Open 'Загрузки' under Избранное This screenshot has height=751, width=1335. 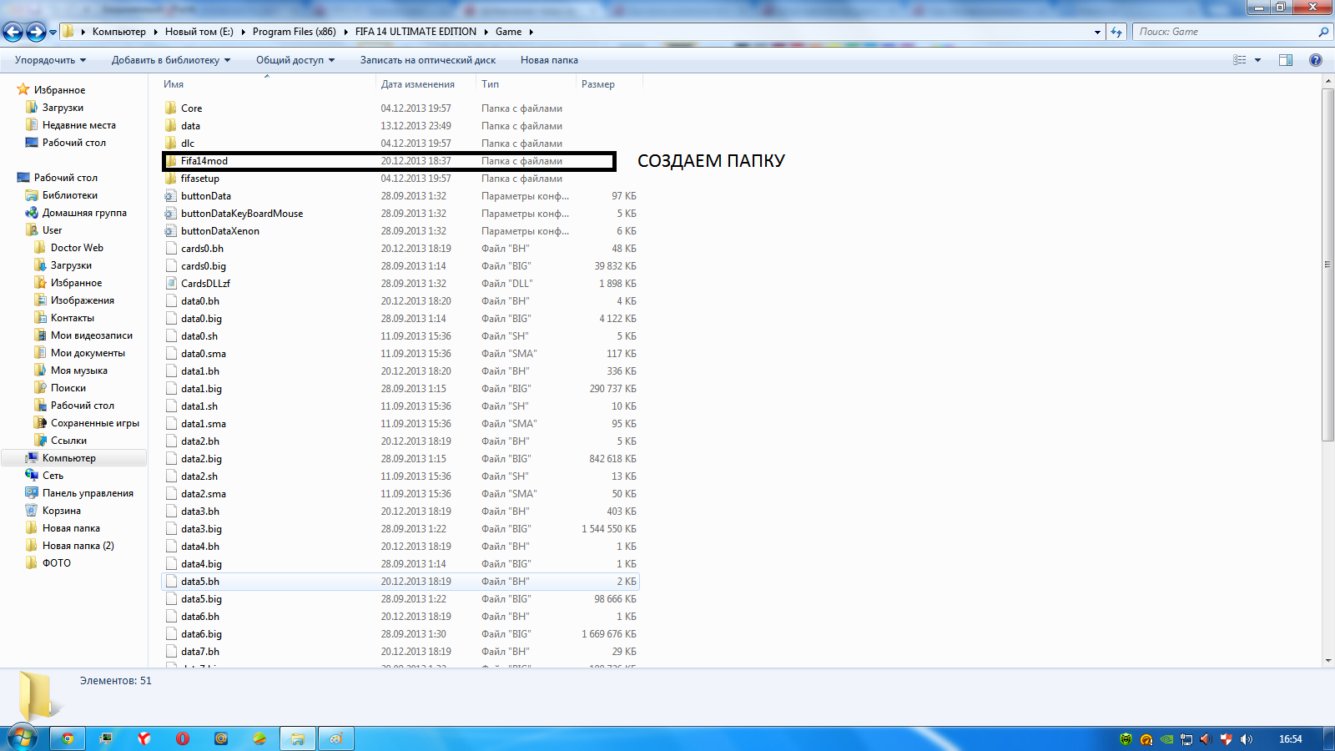[x=63, y=108]
